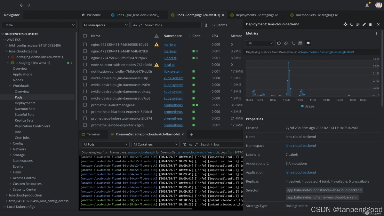This screenshot has width=384, height=216.
Task: Open the victoria-metrics Prometheus link
Action: click(x=308, y=52)
